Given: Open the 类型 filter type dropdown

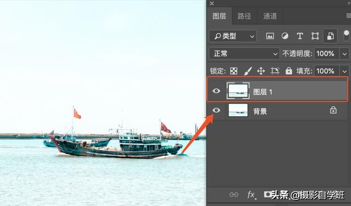Looking at the screenshot, I should tap(233, 36).
